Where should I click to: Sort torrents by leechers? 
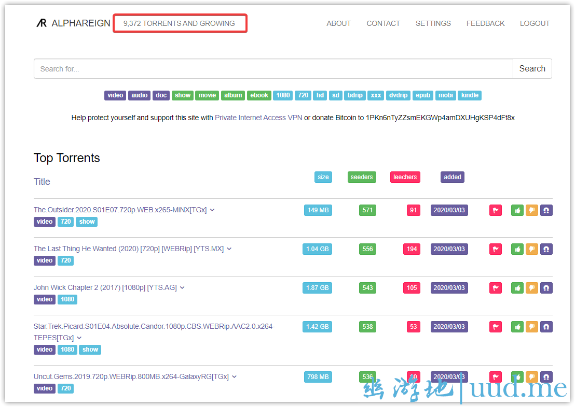tap(405, 177)
